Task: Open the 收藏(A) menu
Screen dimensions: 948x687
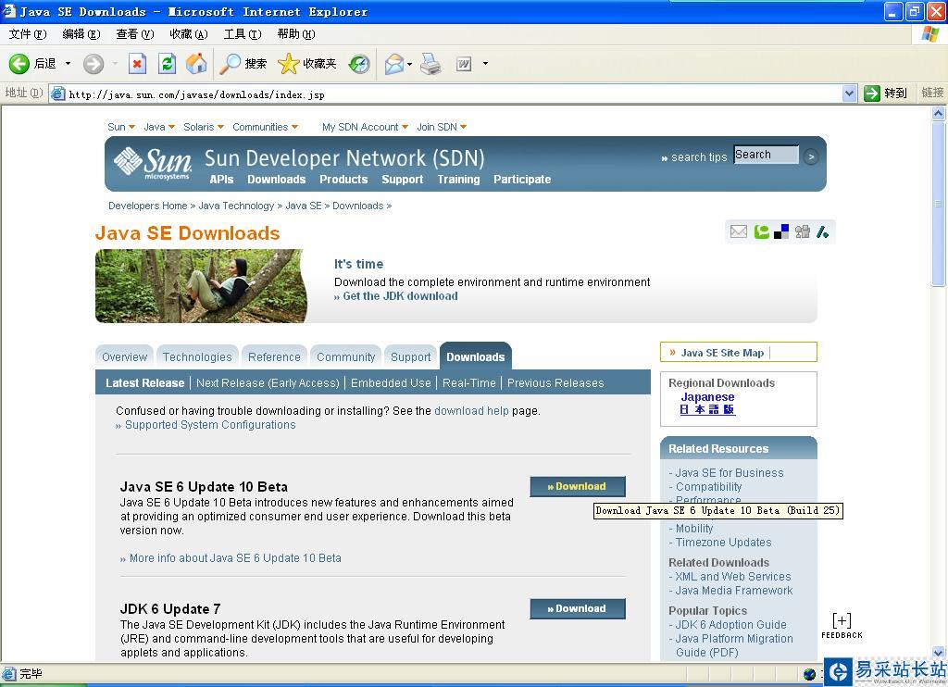Action: pos(189,34)
